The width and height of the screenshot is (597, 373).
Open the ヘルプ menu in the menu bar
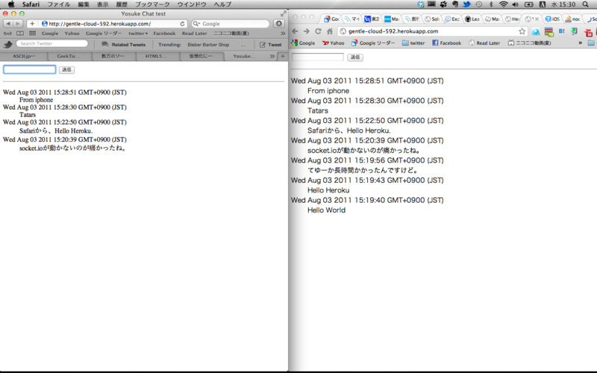point(222,4)
